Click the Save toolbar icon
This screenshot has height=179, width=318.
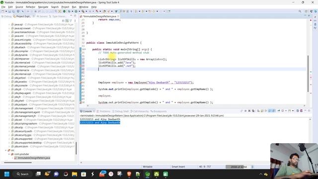(x=9, y=11)
